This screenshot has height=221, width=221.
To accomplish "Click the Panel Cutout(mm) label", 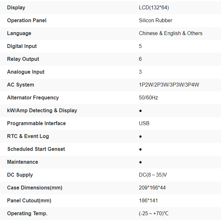I will click(29, 200).
